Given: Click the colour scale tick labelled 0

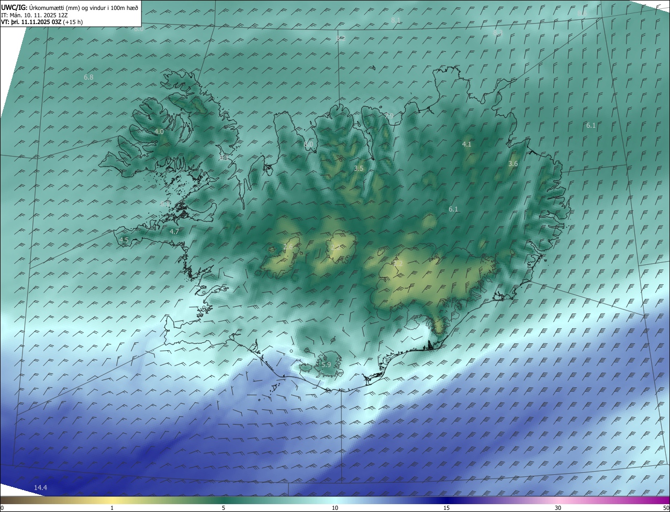Looking at the screenshot, I should click(x=2, y=508).
